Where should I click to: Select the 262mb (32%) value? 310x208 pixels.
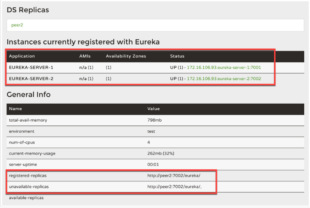pos(161,153)
